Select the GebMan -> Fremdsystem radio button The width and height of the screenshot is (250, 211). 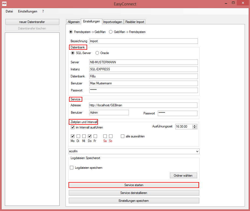[111, 32]
